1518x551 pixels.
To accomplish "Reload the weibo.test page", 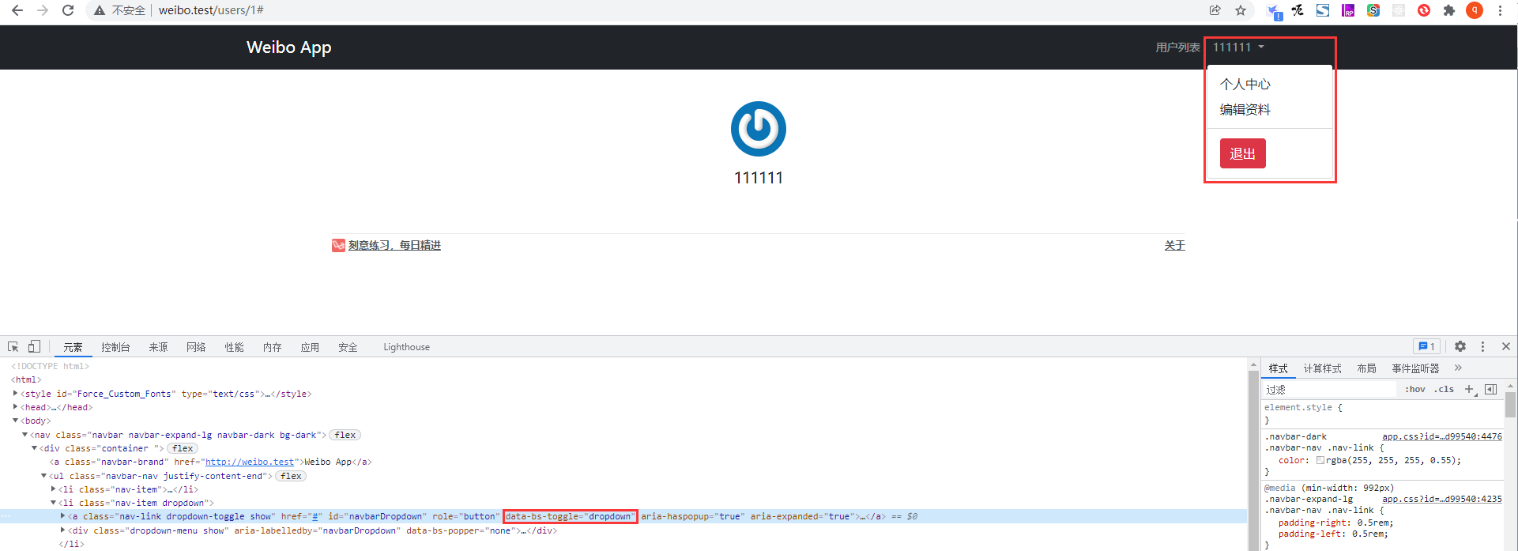I will coord(68,10).
